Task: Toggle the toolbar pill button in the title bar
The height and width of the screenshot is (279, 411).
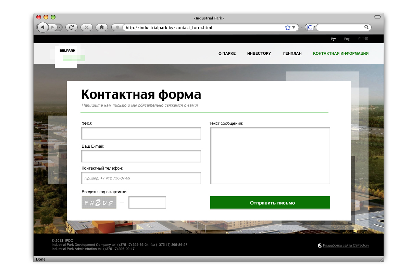Action: 377,17
